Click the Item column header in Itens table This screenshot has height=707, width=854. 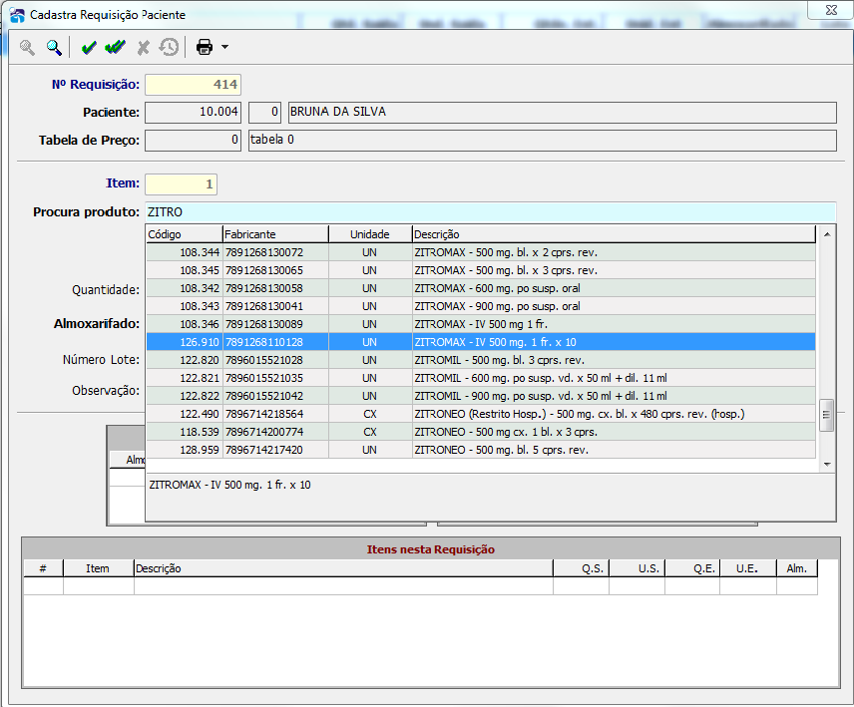(x=98, y=568)
